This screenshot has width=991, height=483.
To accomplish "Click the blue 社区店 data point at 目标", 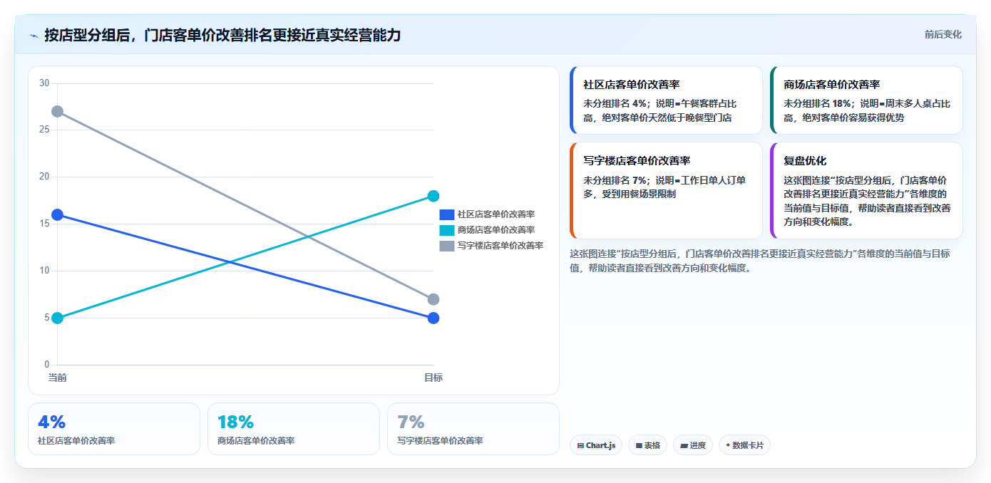I will click(x=433, y=318).
